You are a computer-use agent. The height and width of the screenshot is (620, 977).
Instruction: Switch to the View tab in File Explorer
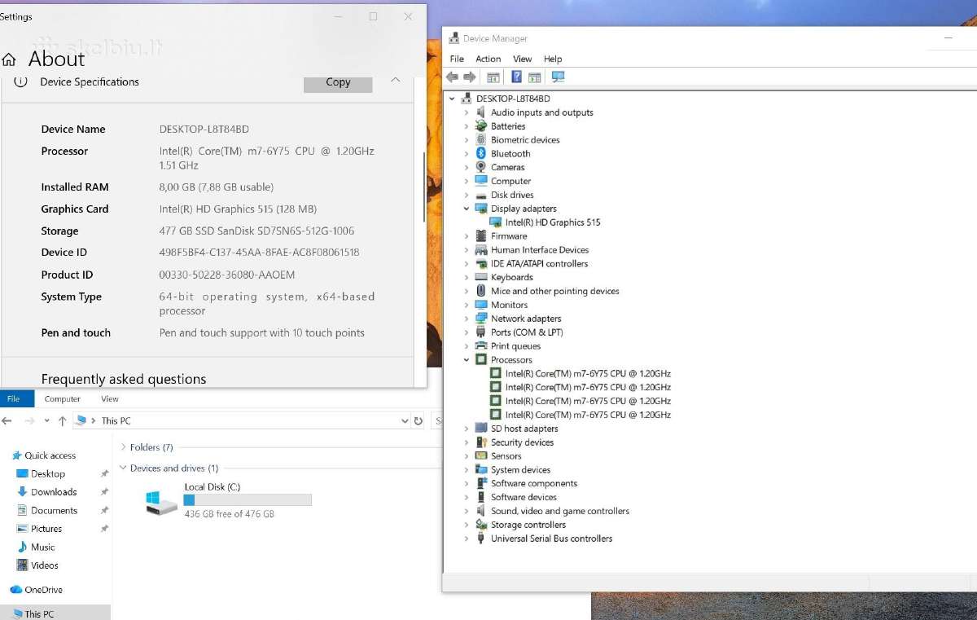110,399
